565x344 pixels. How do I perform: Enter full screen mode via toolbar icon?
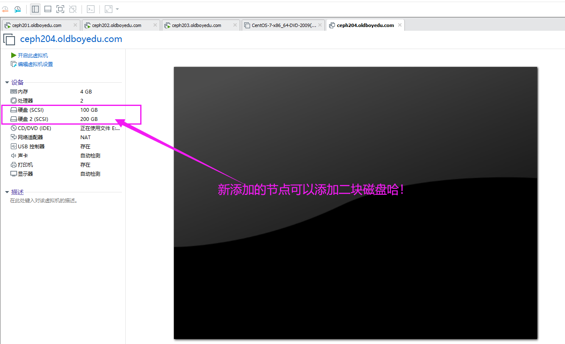pyautogui.click(x=60, y=9)
